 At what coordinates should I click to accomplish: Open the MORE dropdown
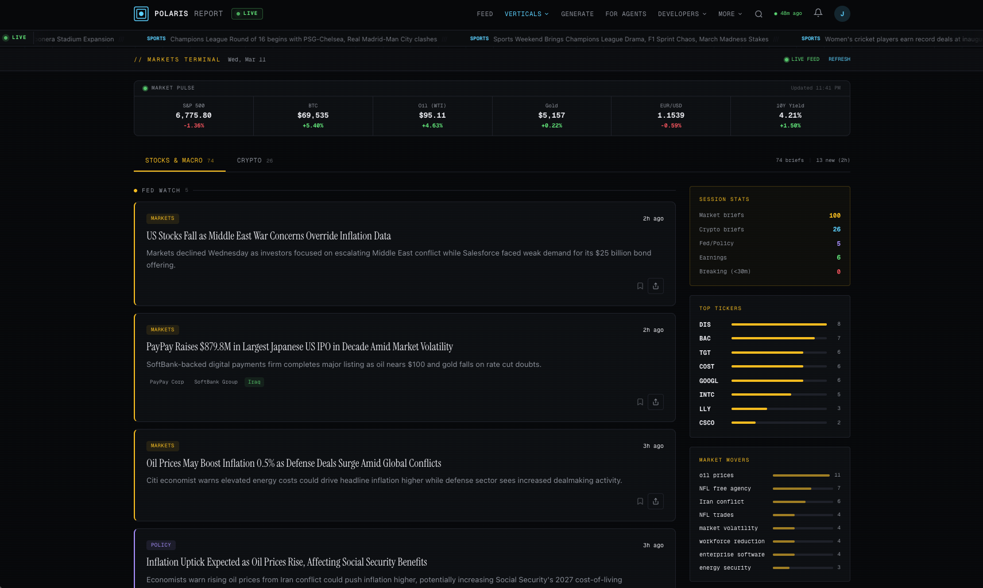[x=729, y=14]
